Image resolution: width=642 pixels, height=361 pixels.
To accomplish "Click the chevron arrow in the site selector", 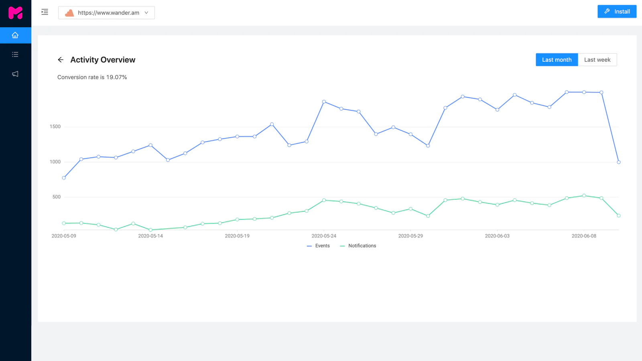I will point(146,13).
